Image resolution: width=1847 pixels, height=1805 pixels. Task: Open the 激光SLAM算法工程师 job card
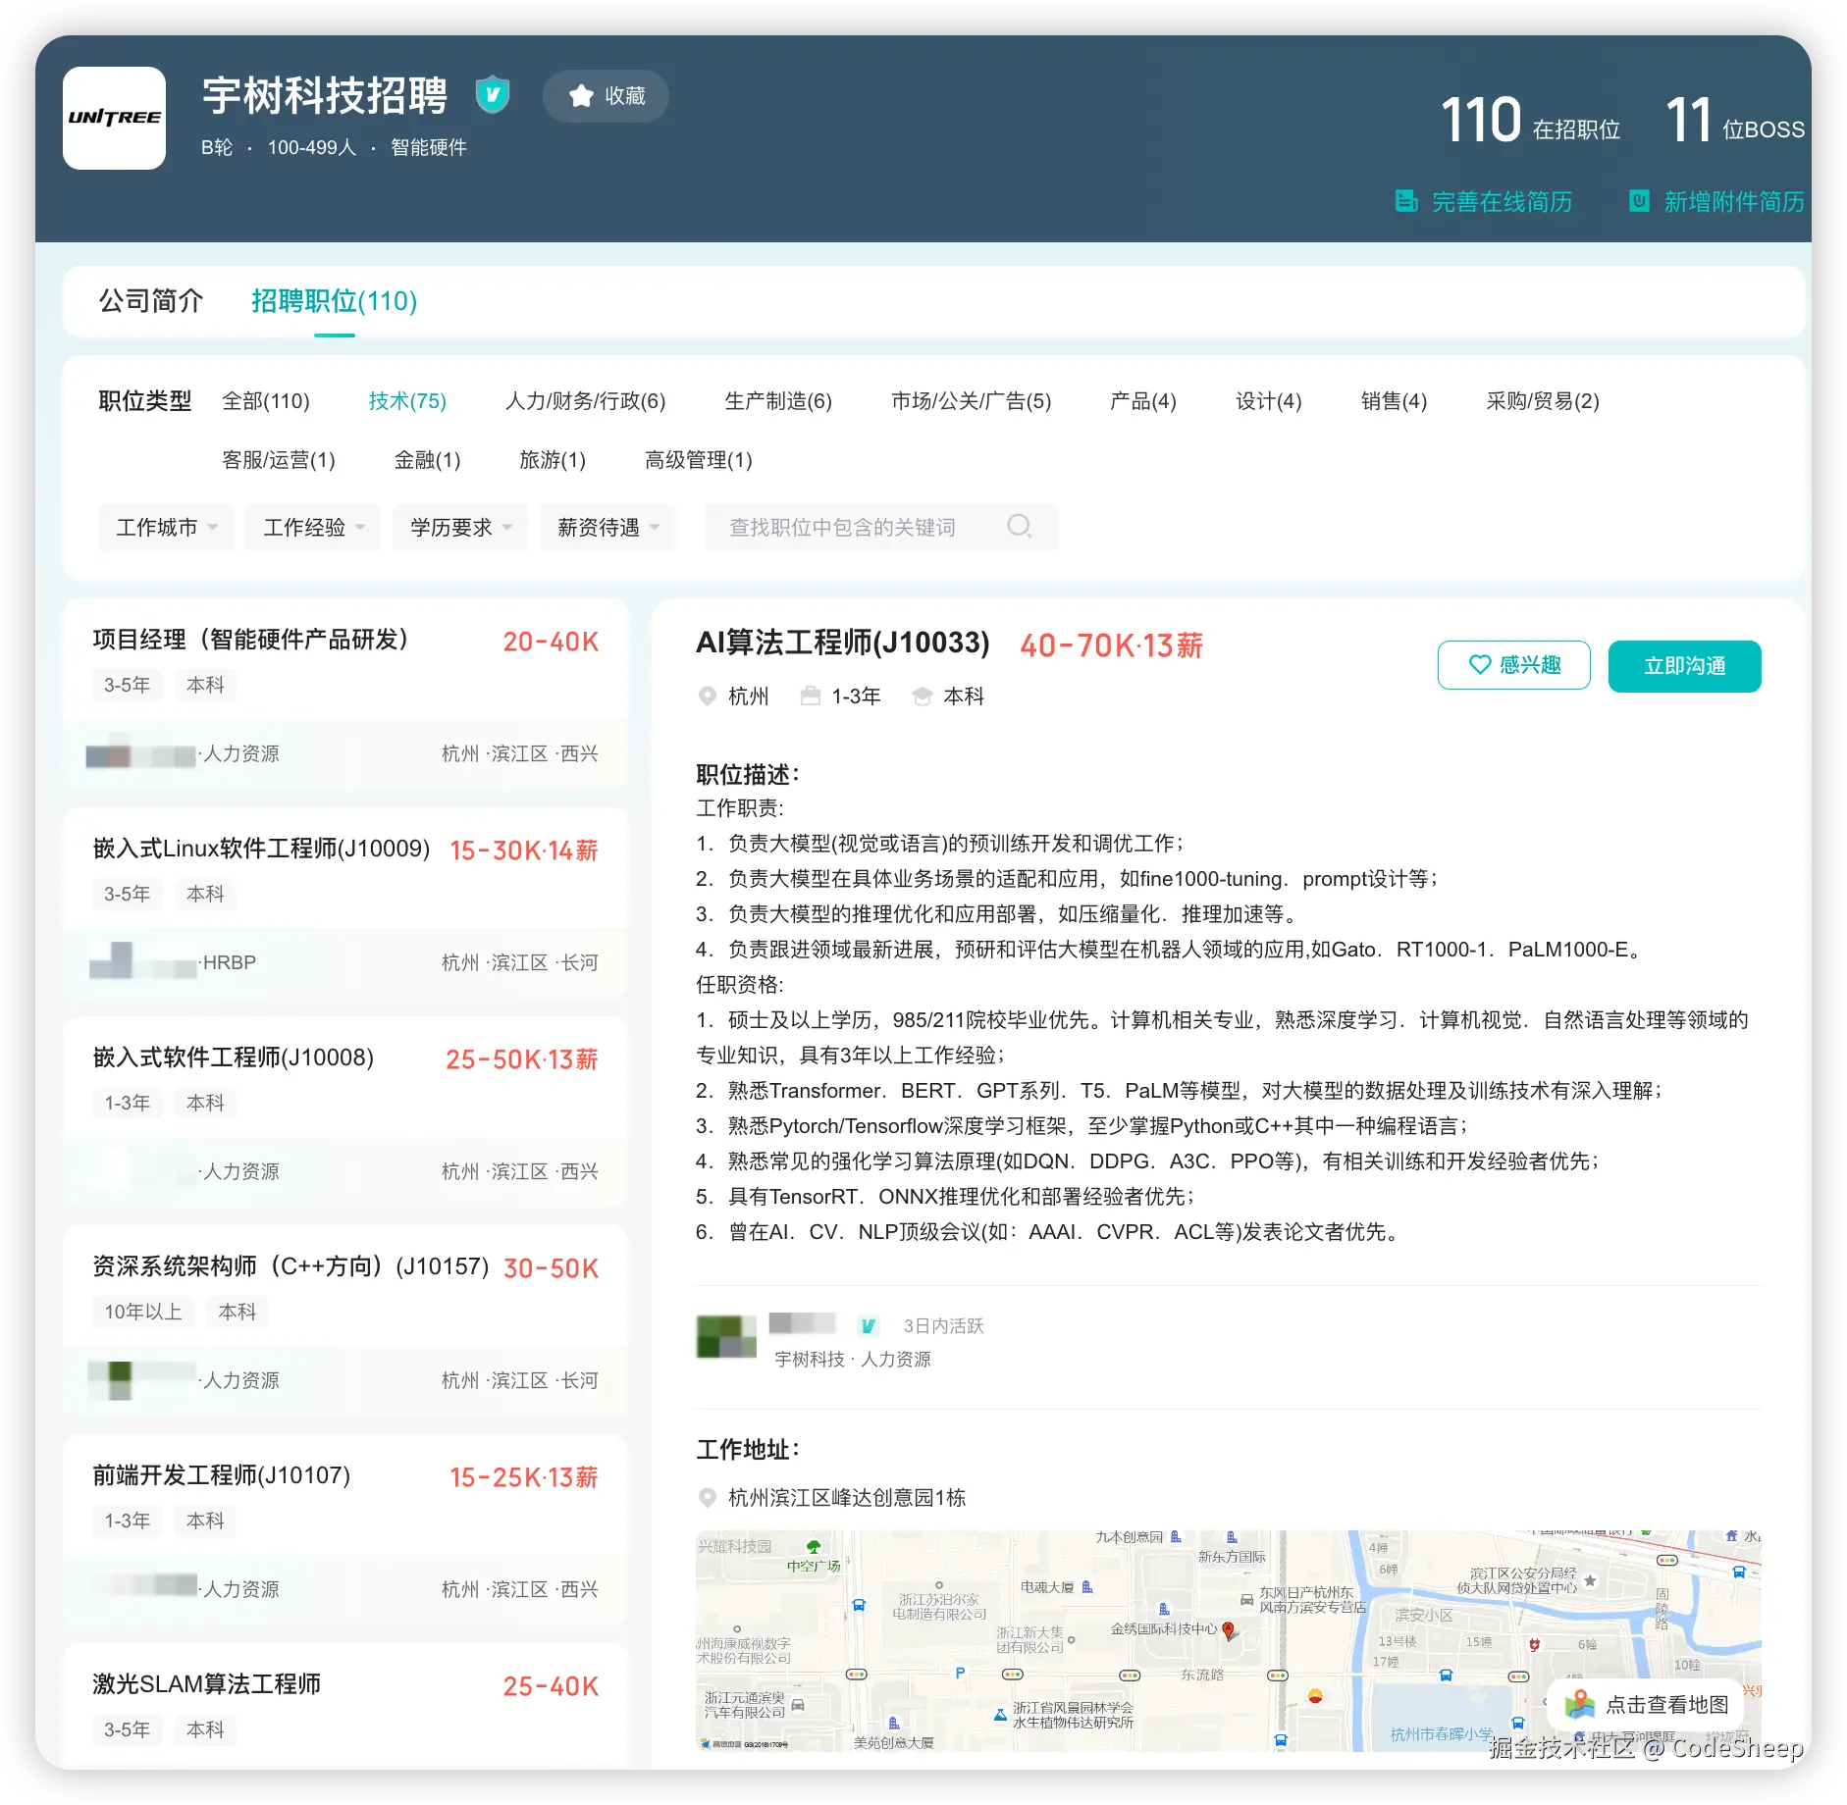point(344,1707)
